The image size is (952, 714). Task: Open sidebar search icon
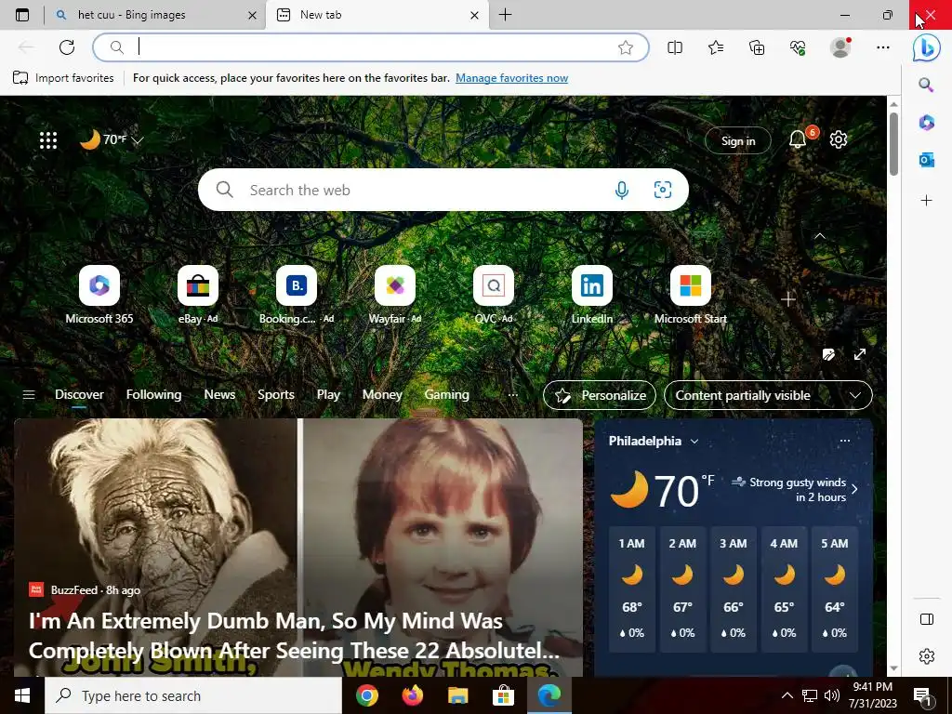click(x=926, y=85)
